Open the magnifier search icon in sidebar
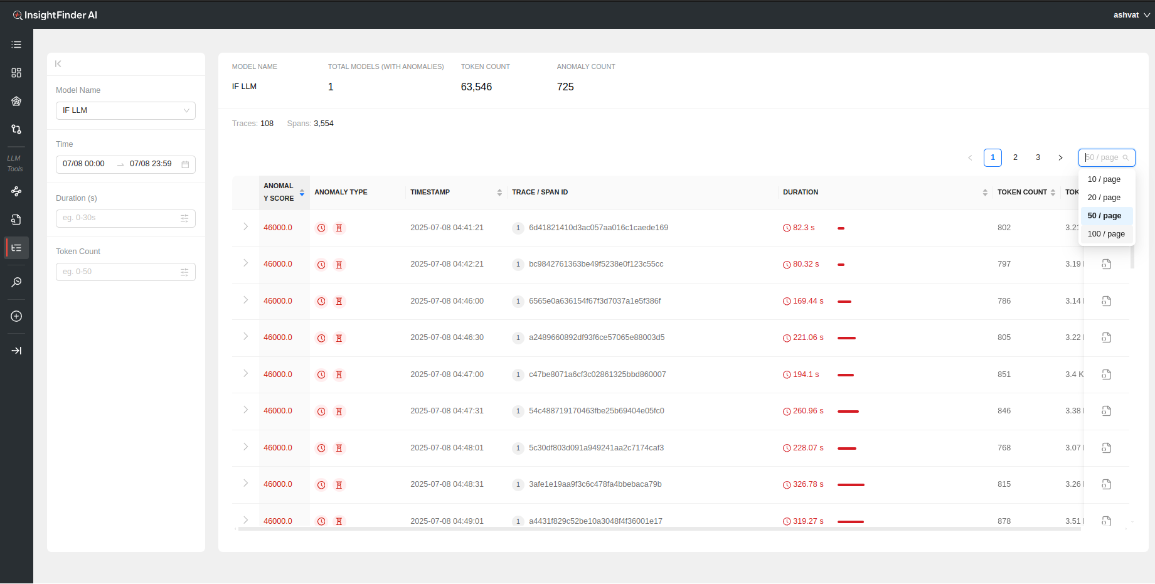This screenshot has height=584, width=1155. point(16,282)
